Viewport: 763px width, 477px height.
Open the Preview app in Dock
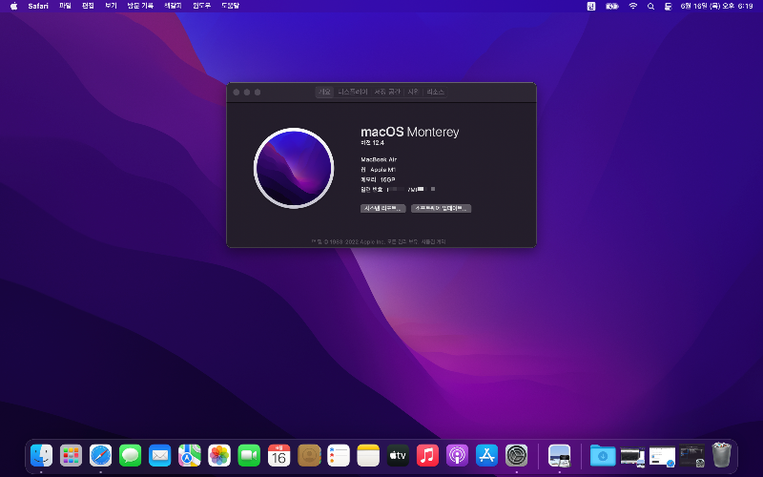(x=560, y=456)
